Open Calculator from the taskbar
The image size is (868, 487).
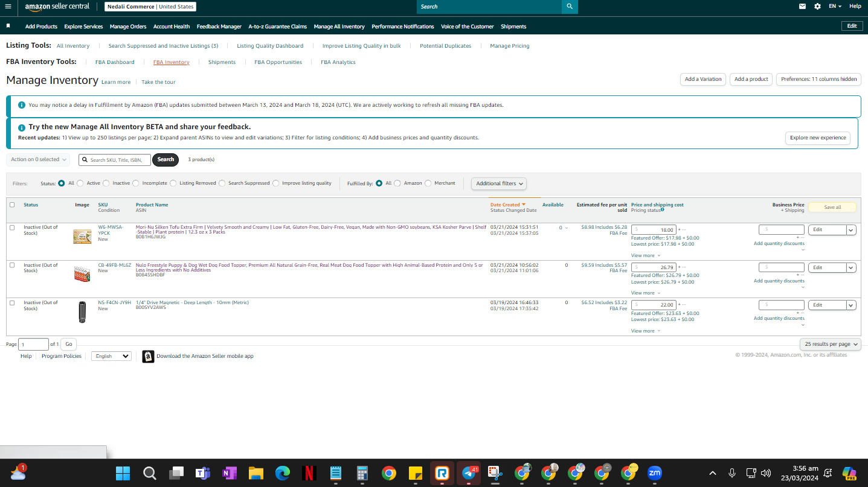point(362,473)
